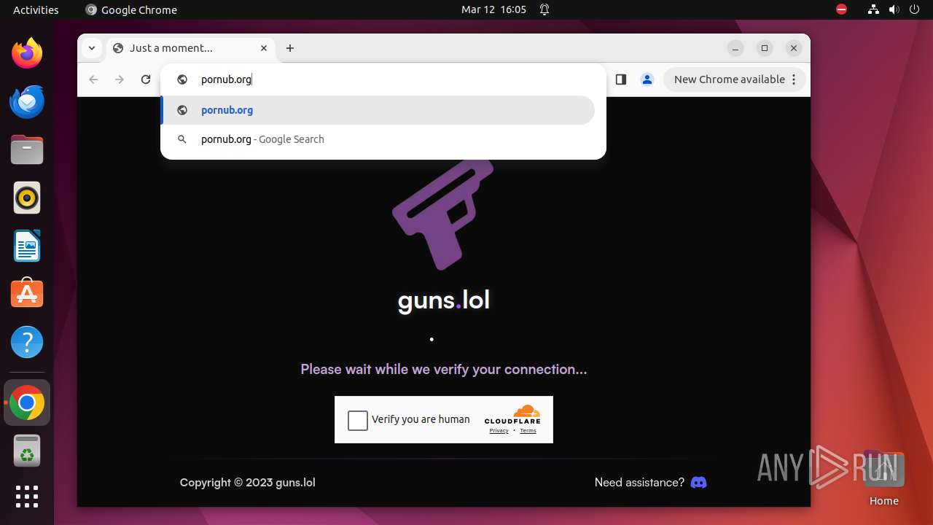Go back to previous page

click(93, 79)
